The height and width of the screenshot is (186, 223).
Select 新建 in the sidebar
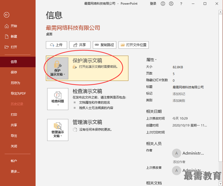pyautogui.click(x=18, y=37)
